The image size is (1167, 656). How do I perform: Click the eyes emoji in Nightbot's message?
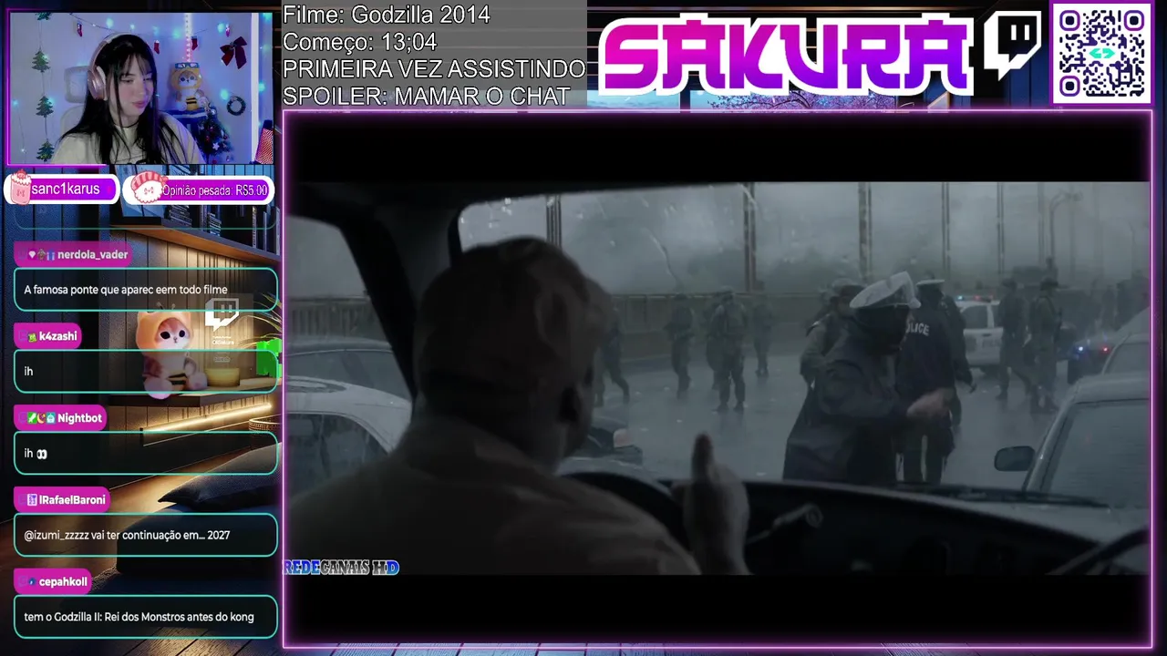coord(42,454)
